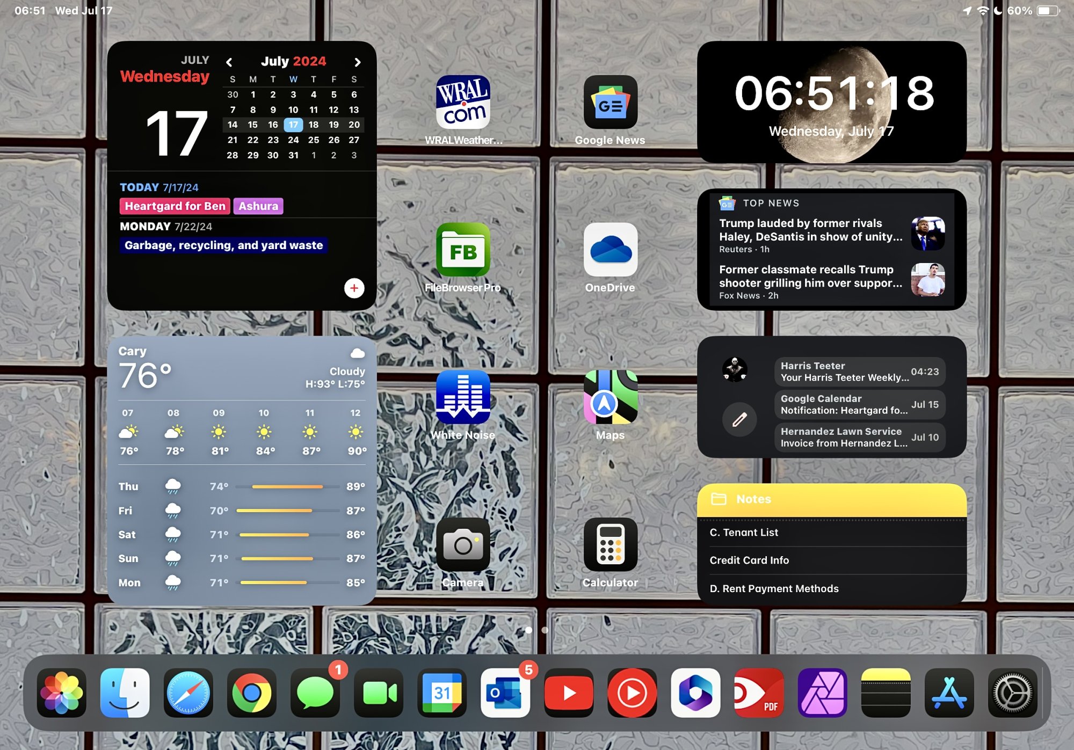Launch Google News app

click(610, 102)
